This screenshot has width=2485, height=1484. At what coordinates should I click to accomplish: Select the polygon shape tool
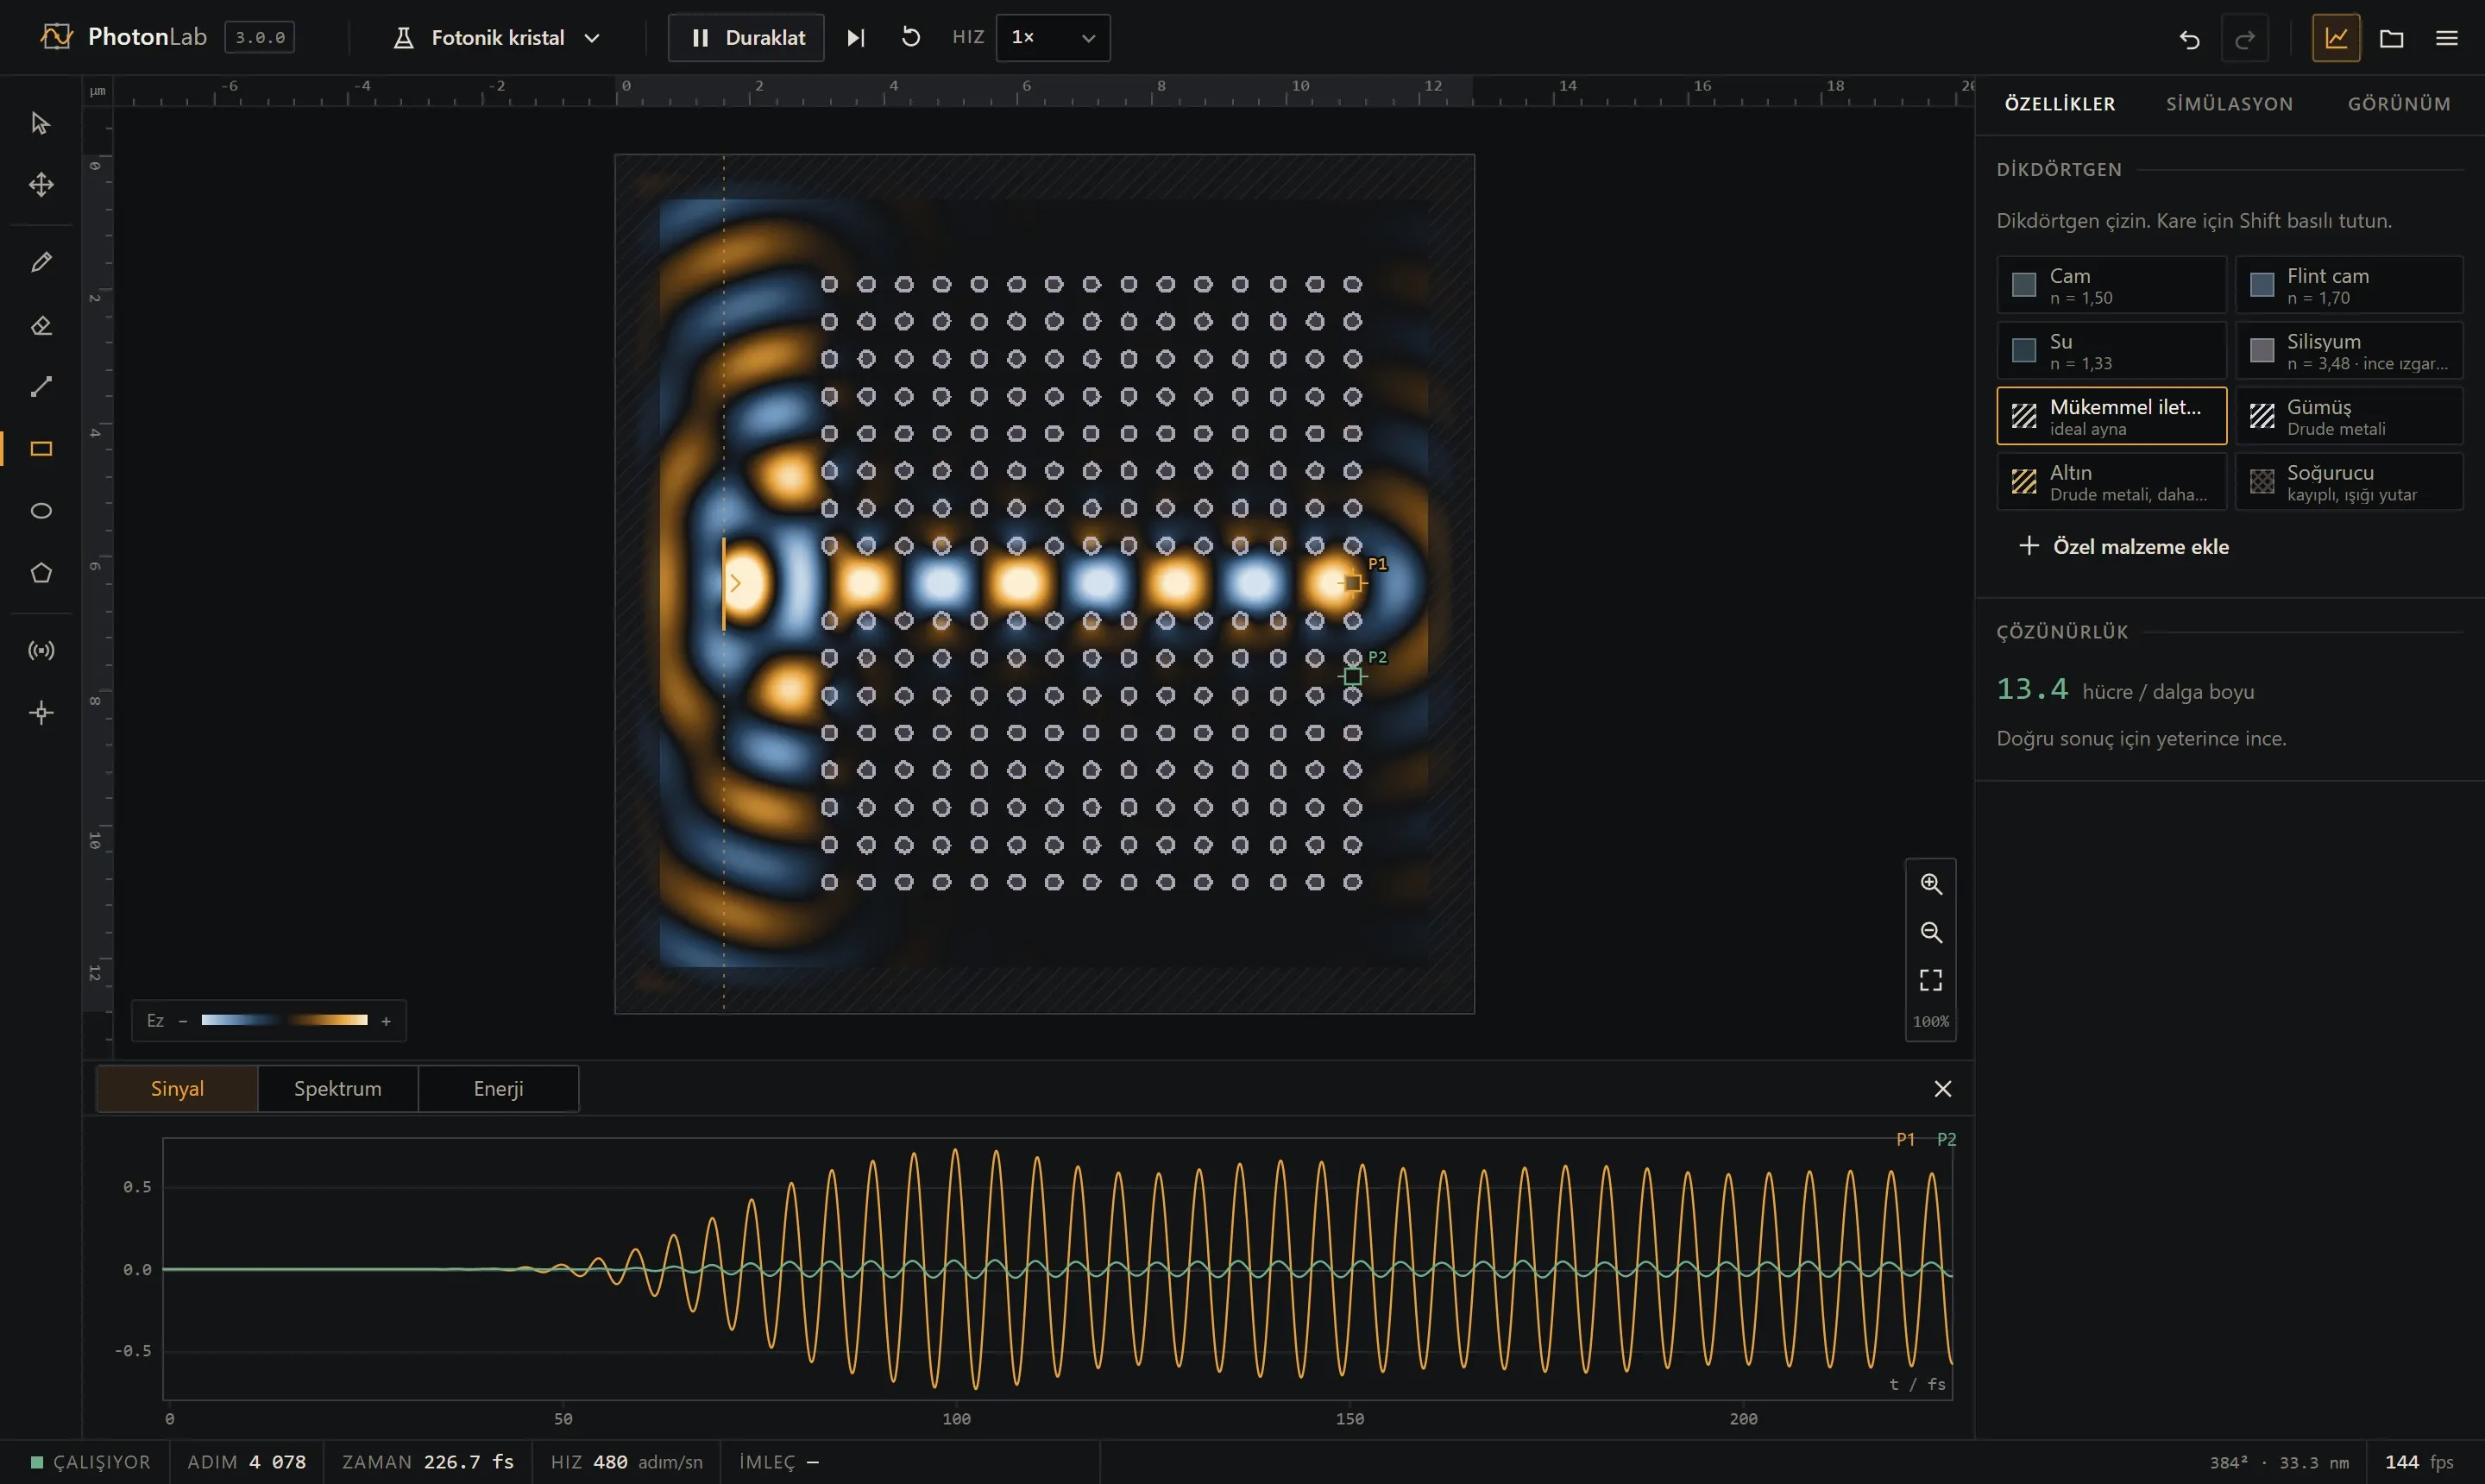[x=41, y=573]
